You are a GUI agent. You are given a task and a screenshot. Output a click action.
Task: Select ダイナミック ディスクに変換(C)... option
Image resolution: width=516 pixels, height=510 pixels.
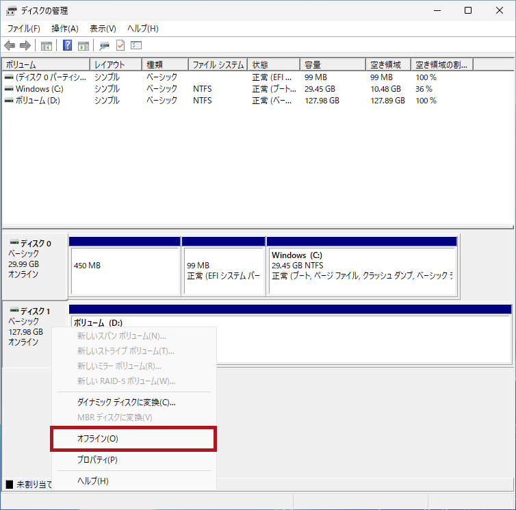[126, 403]
